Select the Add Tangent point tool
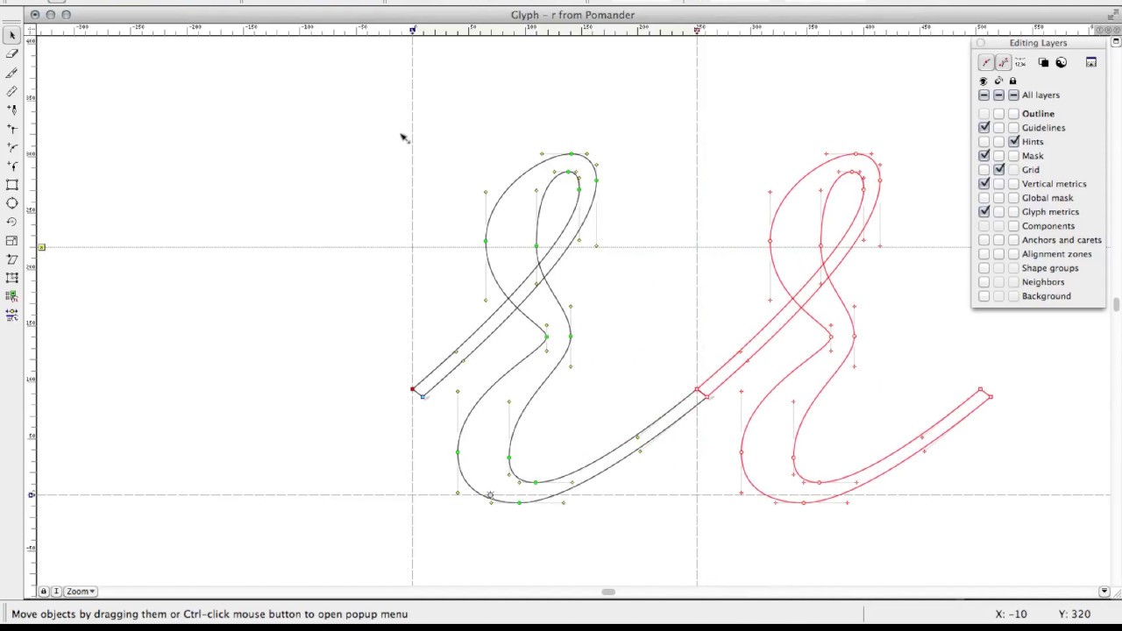The image size is (1122, 631). 12,166
